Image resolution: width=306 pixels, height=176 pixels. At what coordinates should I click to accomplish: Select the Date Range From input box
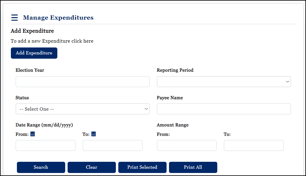(45, 145)
